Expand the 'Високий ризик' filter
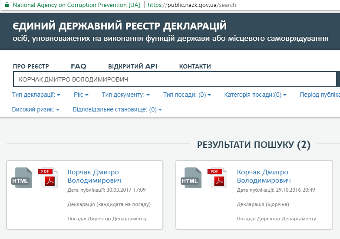 36,110
